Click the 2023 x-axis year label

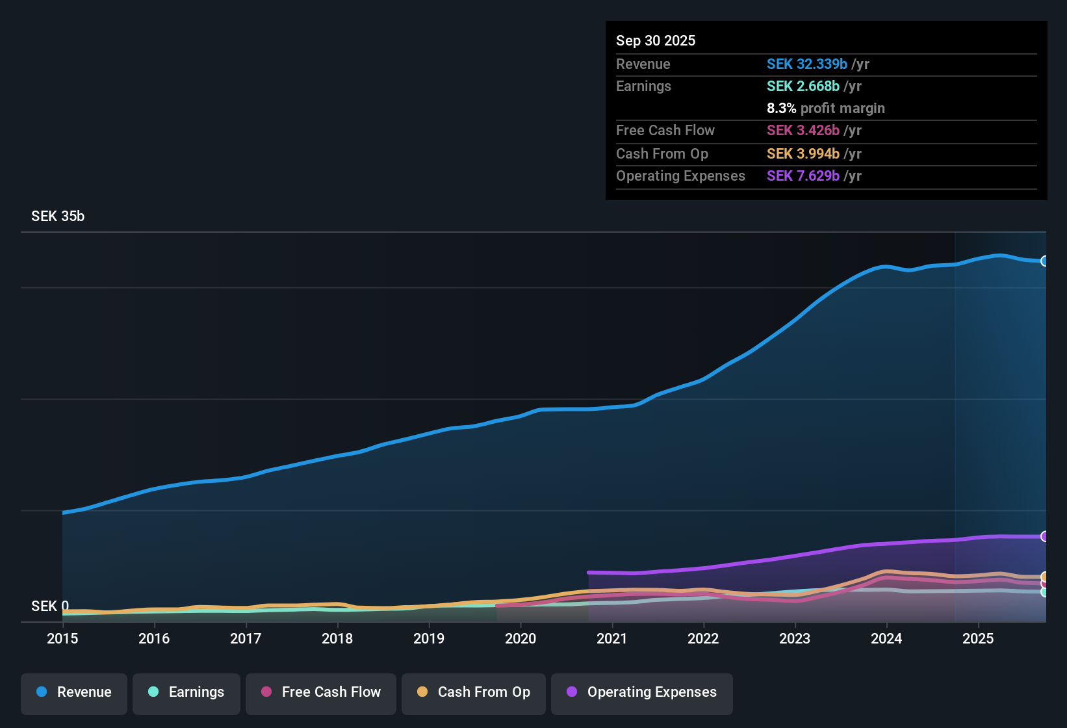[x=795, y=638]
